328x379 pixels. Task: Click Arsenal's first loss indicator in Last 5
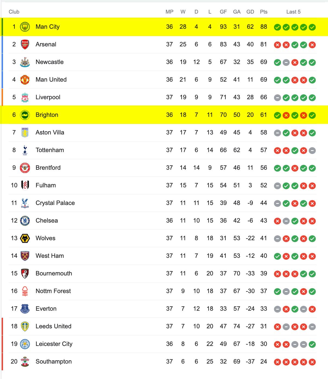tap(277, 45)
